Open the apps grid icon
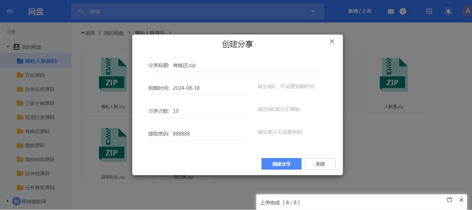 click(429, 11)
